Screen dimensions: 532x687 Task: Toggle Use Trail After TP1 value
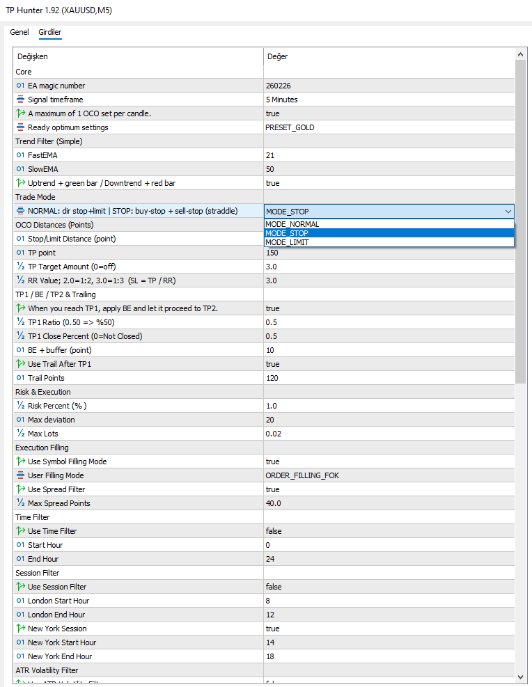click(389, 364)
